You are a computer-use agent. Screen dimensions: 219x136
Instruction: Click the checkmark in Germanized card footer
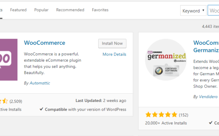(x=211, y=122)
